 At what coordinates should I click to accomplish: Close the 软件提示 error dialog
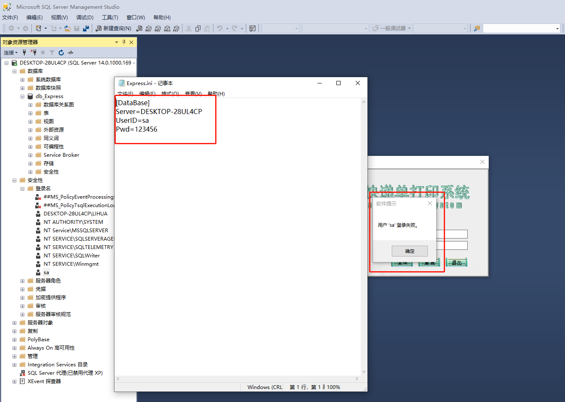coord(430,203)
